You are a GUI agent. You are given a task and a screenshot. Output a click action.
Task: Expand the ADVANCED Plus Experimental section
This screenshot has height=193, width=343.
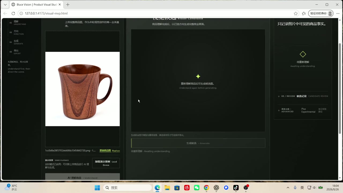click(x=303, y=110)
